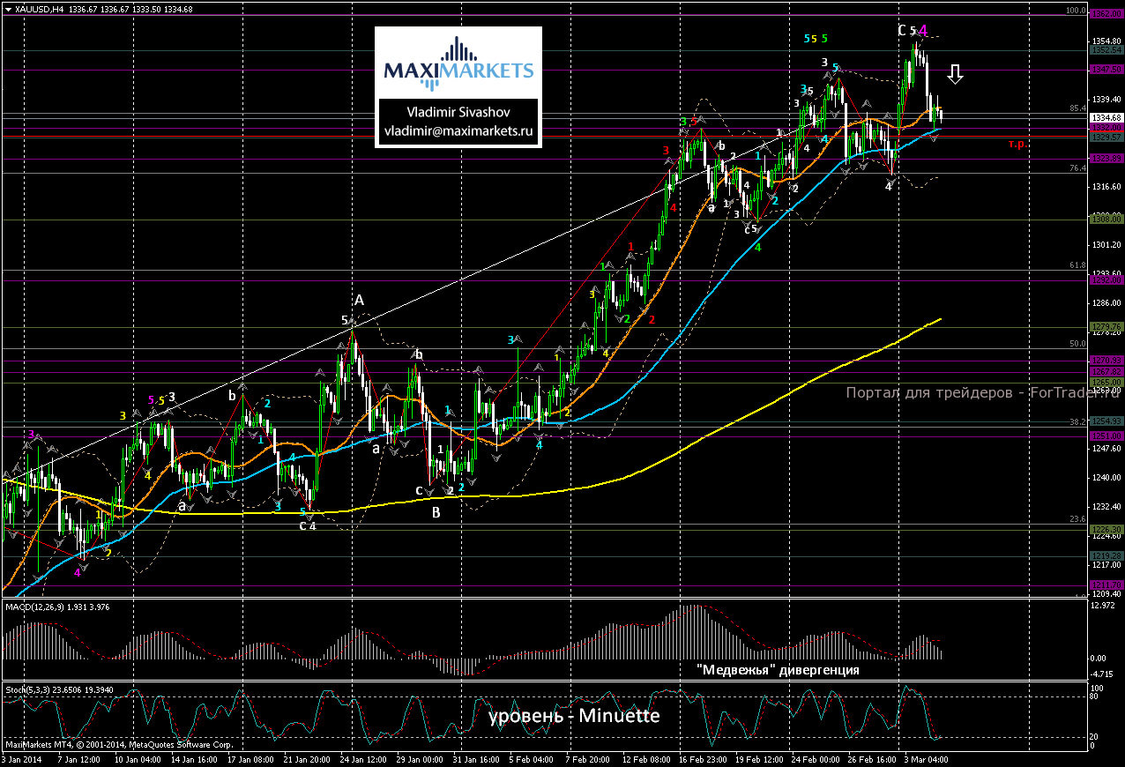Click the 'уровень - Minuette' annotation
This screenshot has height=767, width=1125.
(x=574, y=716)
